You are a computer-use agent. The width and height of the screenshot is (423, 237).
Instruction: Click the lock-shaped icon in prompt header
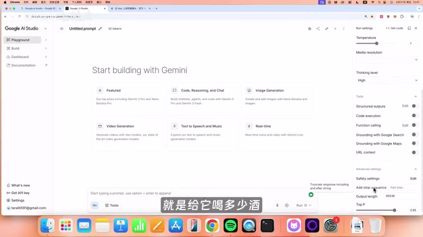pos(310,28)
